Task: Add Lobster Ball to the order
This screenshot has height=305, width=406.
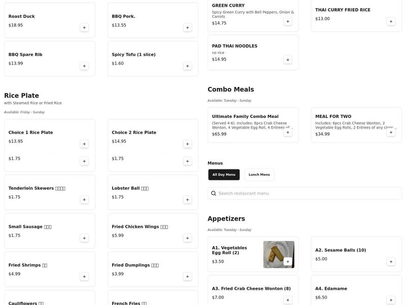Action: coord(187,200)
